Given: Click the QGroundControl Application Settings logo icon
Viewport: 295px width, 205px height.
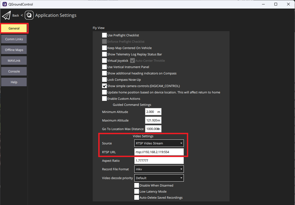Looking at the screenshot, I should coord(29,15).
